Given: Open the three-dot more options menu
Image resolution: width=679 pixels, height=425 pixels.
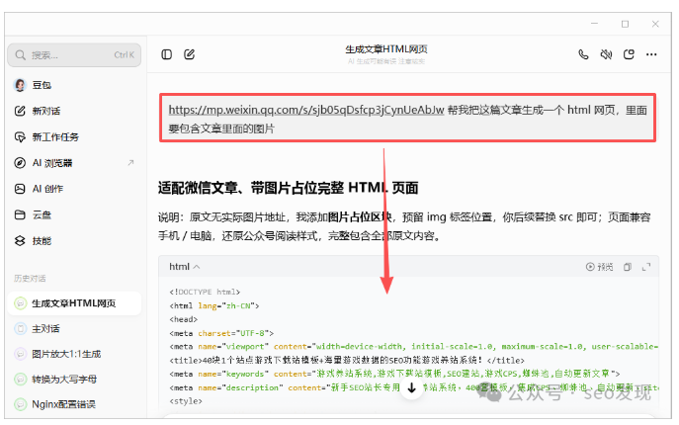Looking at the screenshot, I should pyautogui.click(x=651, y=54).
